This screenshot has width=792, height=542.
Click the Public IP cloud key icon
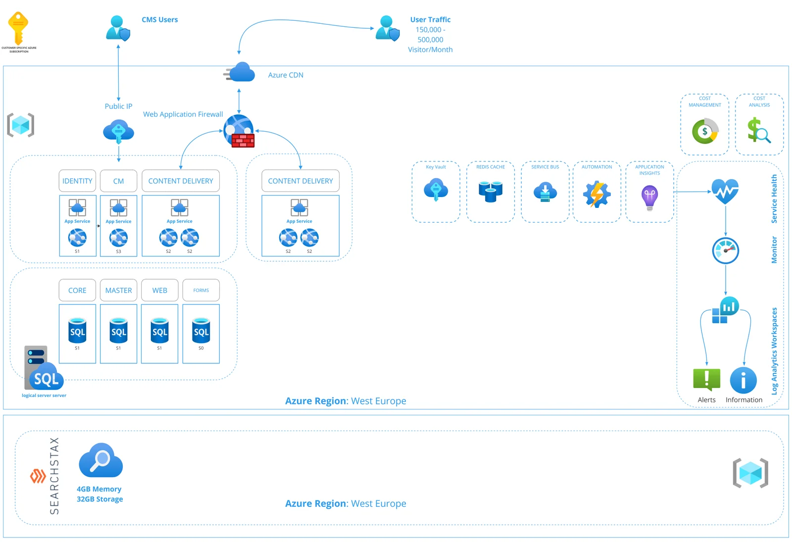118,132
